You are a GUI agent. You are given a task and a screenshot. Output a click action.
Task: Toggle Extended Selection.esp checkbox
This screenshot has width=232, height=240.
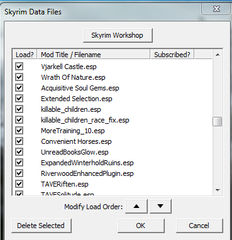[19, 99]
